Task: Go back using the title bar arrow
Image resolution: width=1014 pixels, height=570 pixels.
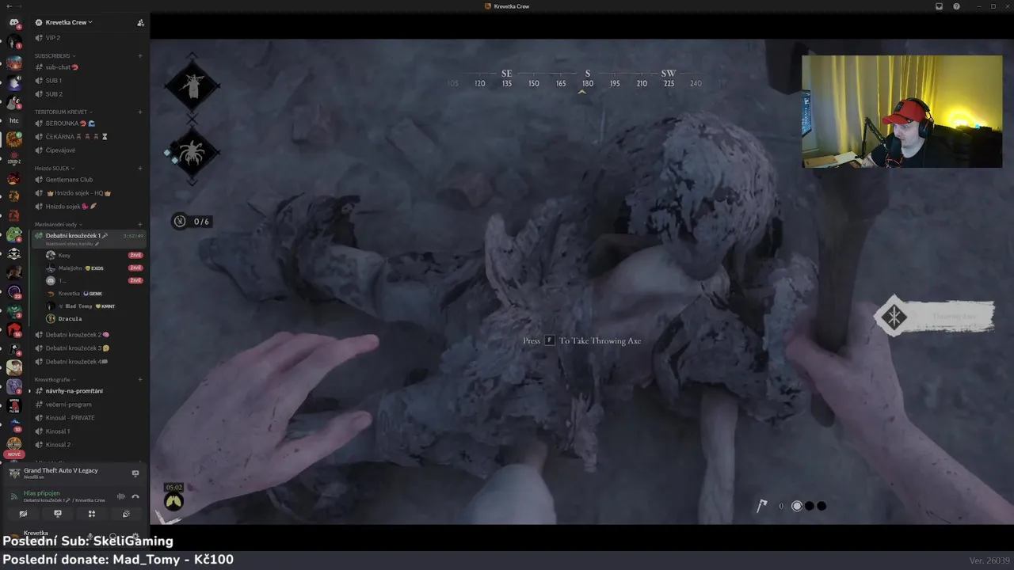Action: click(x=8, y=6)
